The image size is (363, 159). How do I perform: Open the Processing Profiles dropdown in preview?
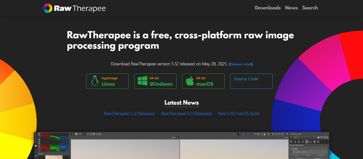(305, 137)
